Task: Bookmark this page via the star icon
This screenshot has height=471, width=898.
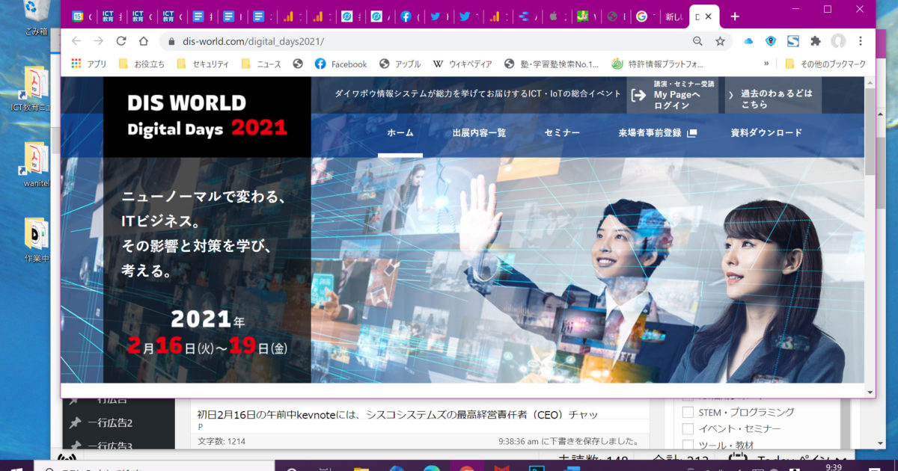Action: point(718,41)
